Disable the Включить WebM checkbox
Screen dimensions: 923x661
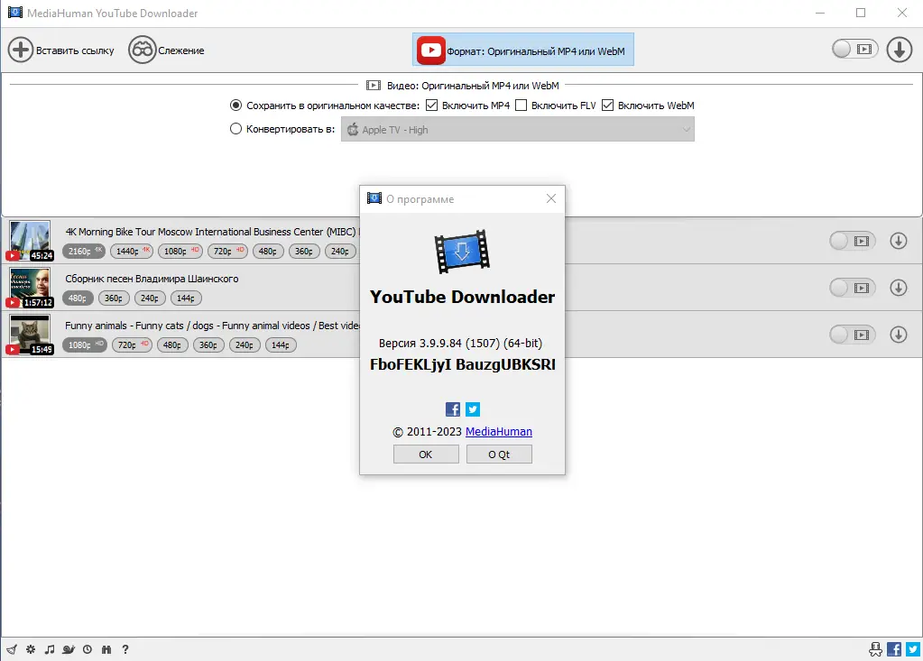[607, 105]
